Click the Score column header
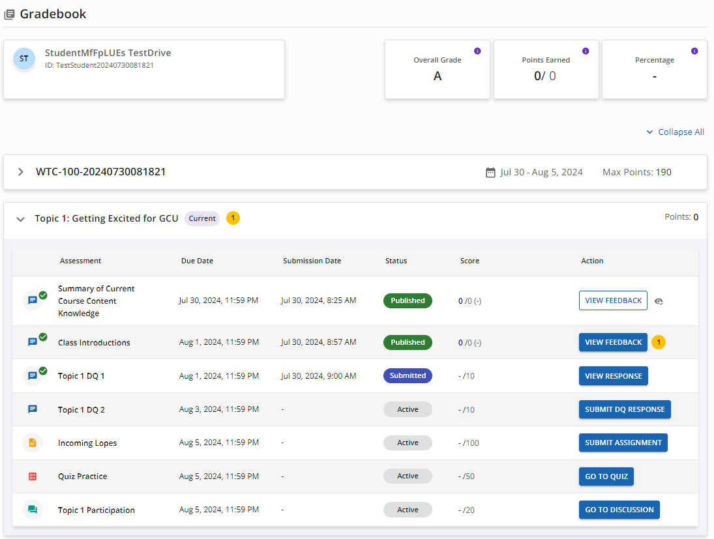The image size is (714, 539). [469, 261]
